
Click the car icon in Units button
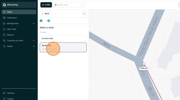pos(43,5)
